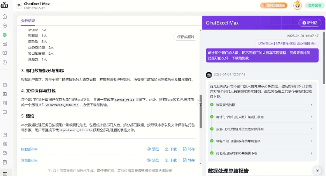Open the home icon in left sidebar

point(5,16)
